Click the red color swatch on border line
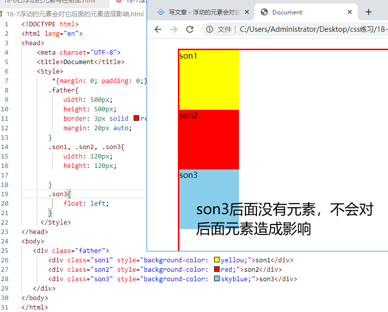 pos(136,118)
